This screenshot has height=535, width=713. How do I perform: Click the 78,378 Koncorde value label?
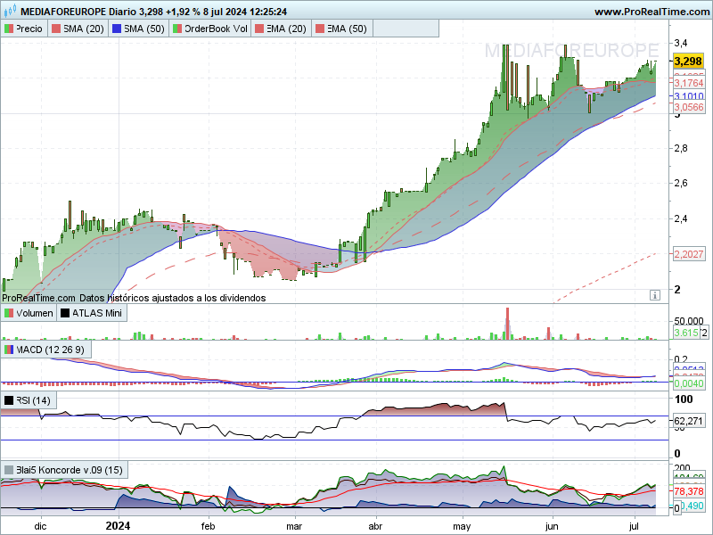click(688, 491)
